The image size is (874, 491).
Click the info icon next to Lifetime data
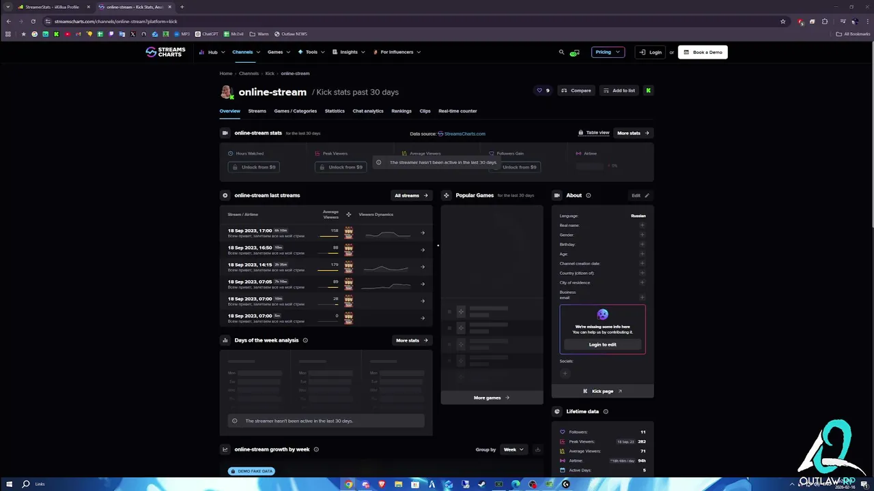(606, 411)
